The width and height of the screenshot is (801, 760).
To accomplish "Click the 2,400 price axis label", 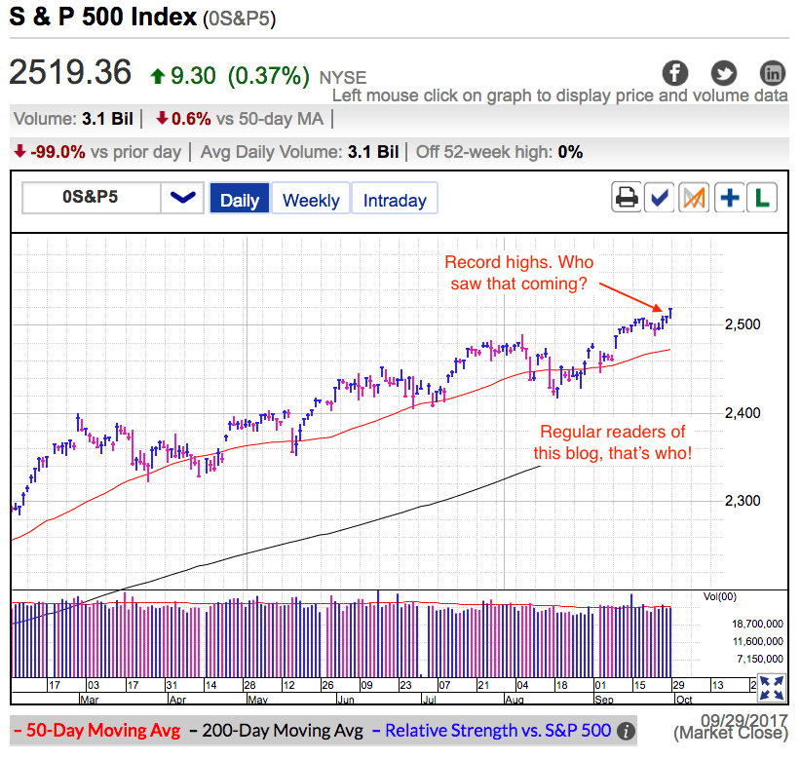I will pos(743,413).
